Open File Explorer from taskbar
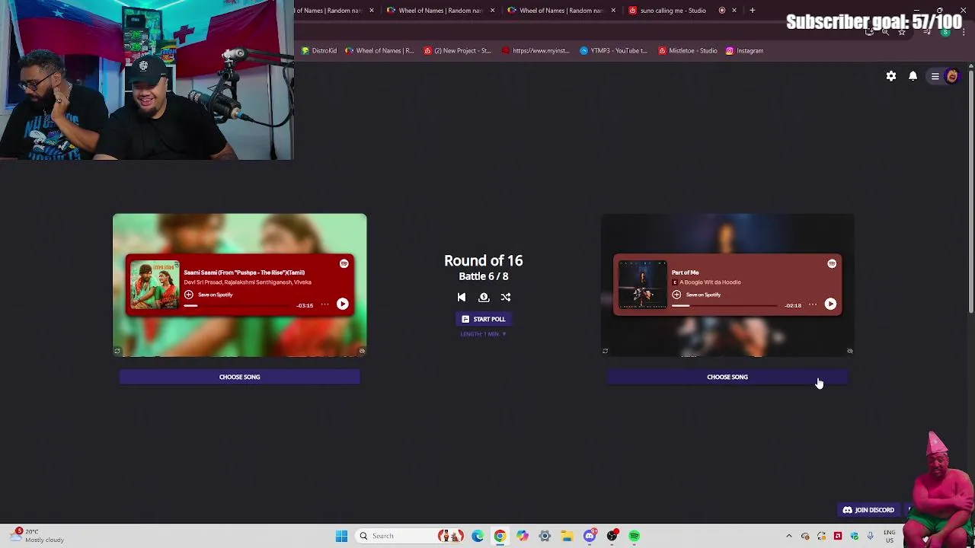The width and height of the screenshot is (975, 548). 567,536
